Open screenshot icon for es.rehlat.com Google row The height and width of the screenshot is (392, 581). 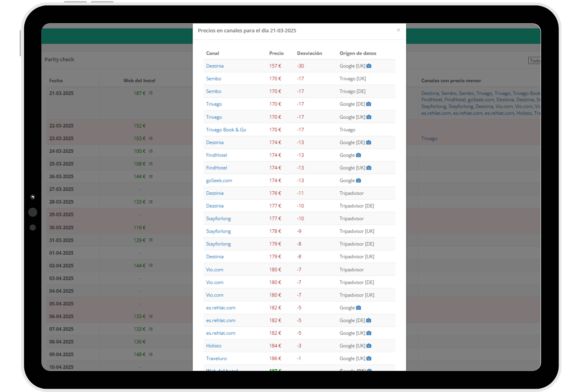click(358, 308)
